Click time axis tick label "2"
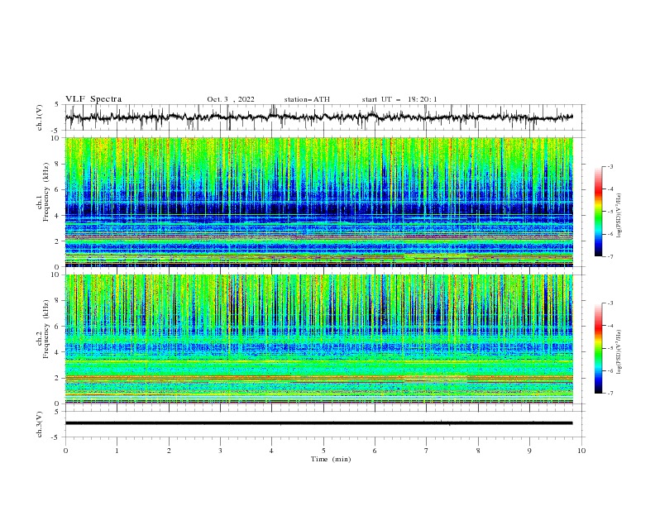 (x=169, y=451)
